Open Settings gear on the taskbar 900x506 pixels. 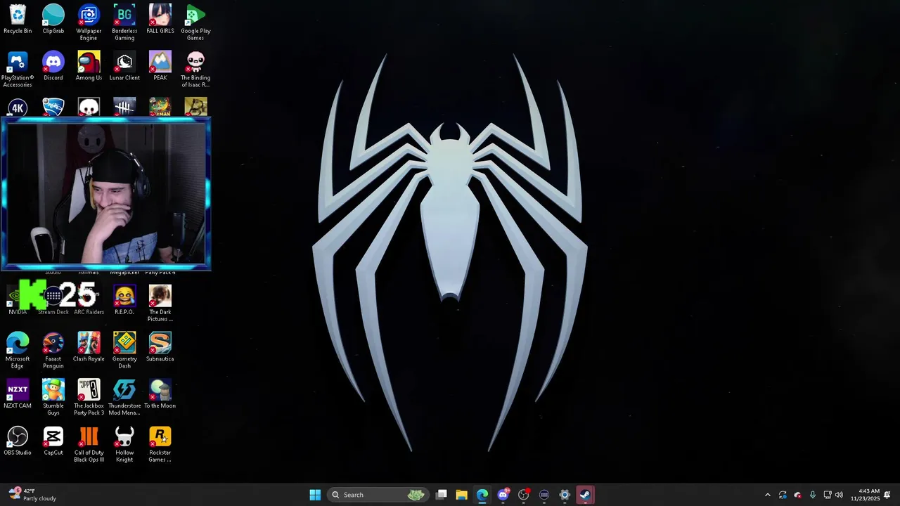tap(564, 495)
